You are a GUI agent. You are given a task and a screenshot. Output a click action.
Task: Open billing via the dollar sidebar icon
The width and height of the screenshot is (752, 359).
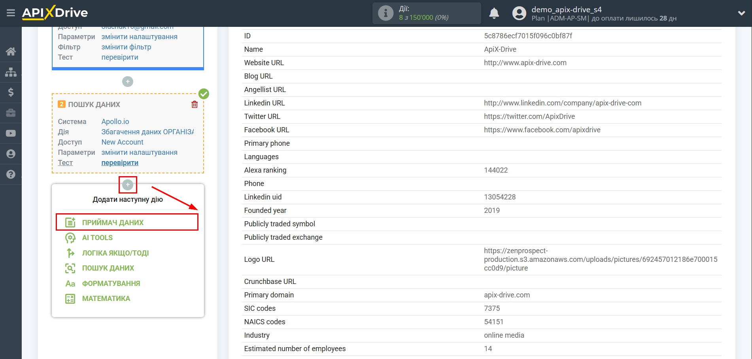click(11, 92)
